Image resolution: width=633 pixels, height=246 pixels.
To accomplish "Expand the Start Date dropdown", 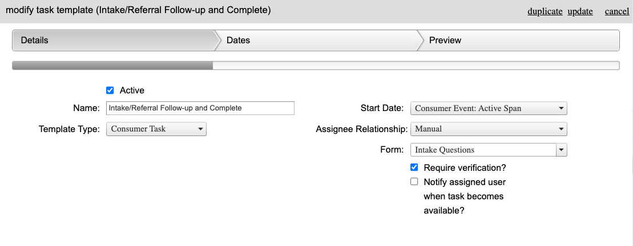I will tap(489, 108).
